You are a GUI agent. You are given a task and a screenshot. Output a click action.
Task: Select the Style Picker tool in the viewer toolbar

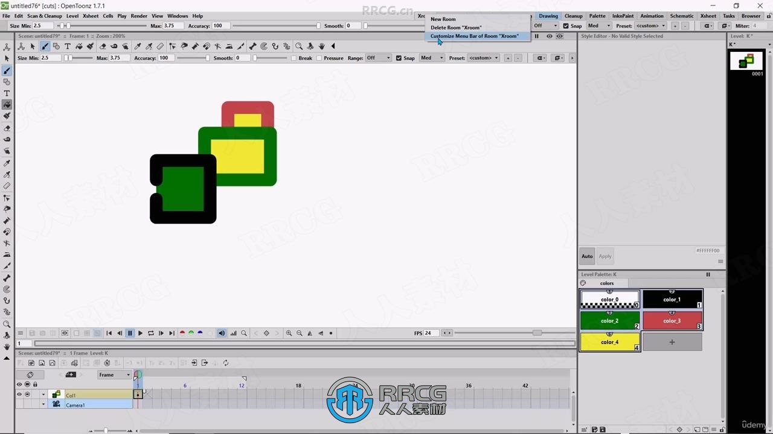[x=138, y=46]
